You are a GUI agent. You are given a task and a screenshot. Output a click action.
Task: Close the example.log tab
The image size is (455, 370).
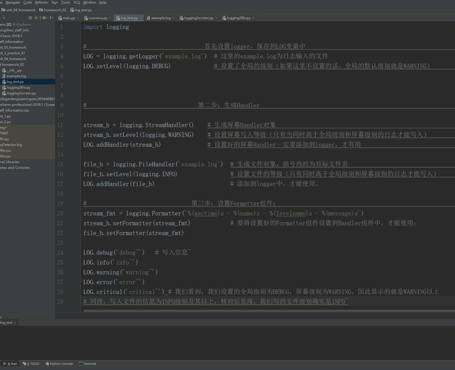[174, 18]
